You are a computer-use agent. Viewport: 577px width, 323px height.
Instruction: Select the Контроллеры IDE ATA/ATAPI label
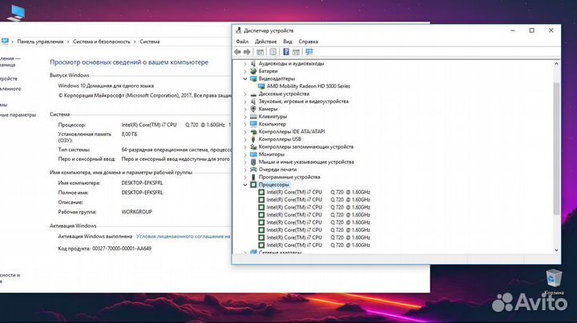pyautogui.click(x=292, y=132)
